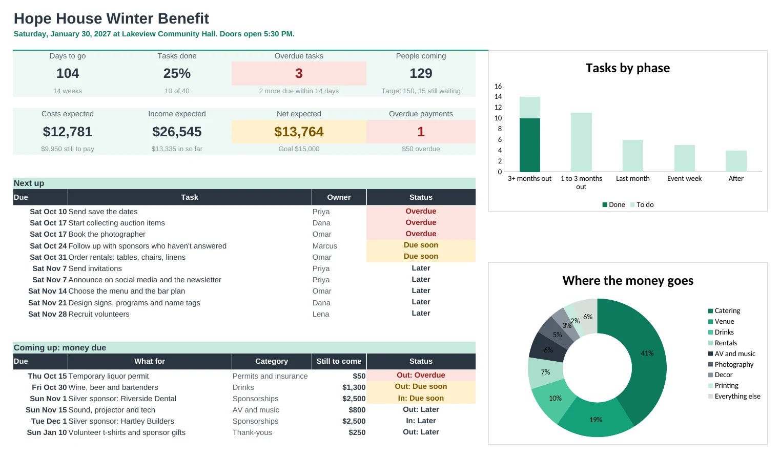Click the 'Hope House Winter Benefit' title
Viewport: 780px width, 457px height.
click(x=111, y=18)
